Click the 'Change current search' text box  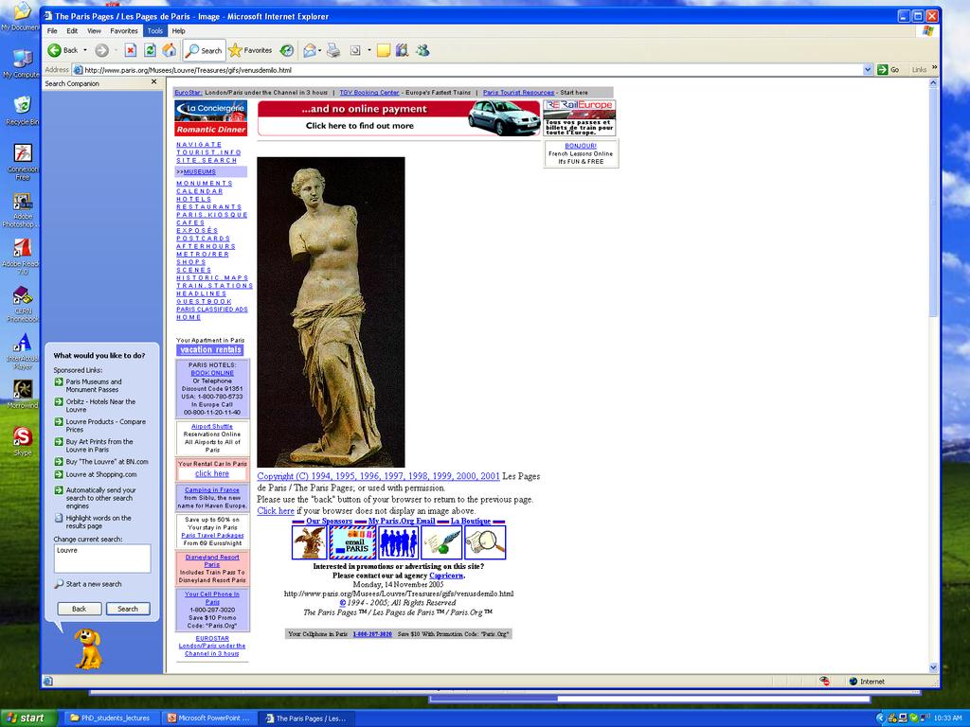[x=102, y=559]
